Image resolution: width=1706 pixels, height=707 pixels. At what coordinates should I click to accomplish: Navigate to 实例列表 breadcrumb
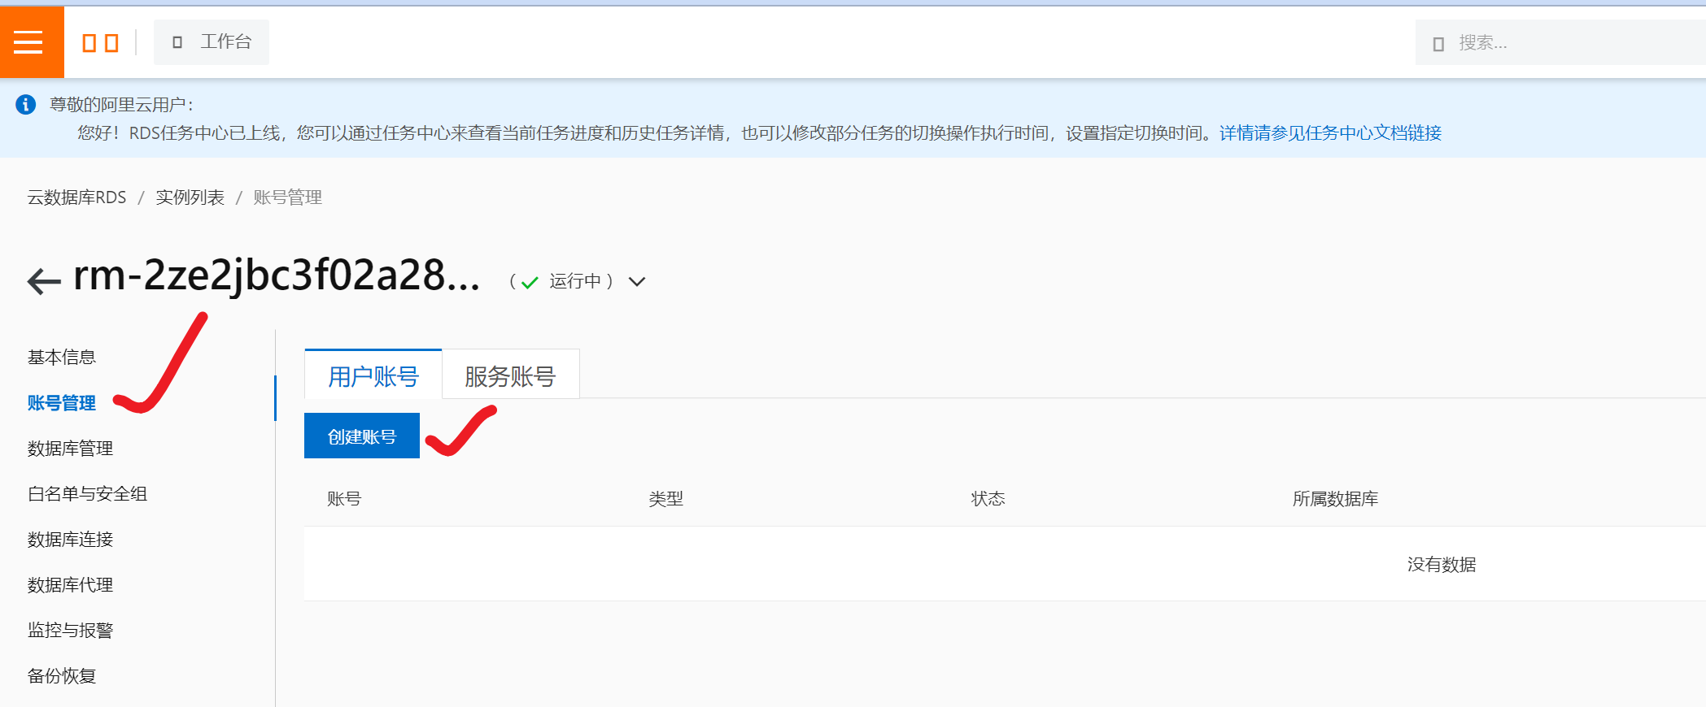pos(190,197)
